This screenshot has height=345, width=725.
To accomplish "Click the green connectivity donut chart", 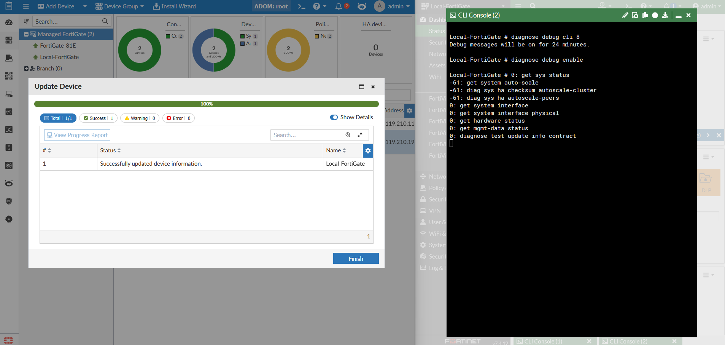I will [140, 50].
